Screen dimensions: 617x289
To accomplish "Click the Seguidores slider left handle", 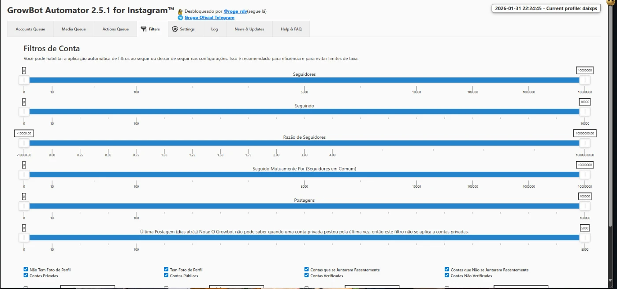I will tap(24, 80).
